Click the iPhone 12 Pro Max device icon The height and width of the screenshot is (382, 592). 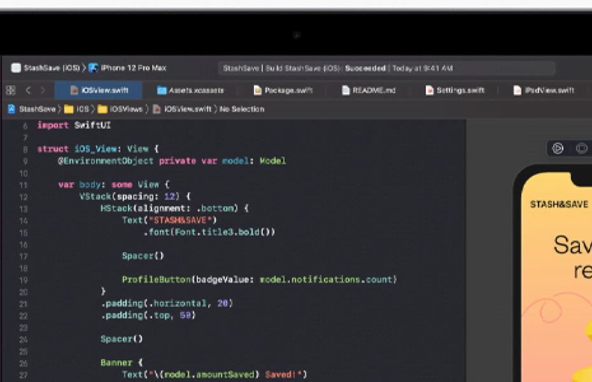(x=94, y=68)
